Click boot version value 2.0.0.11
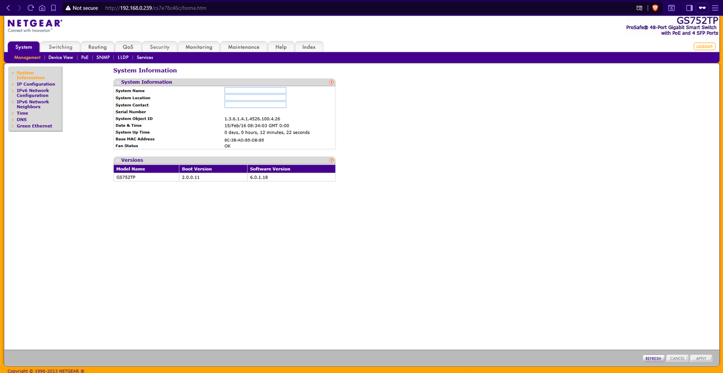 pyautogui.click(x=191, y=177)
